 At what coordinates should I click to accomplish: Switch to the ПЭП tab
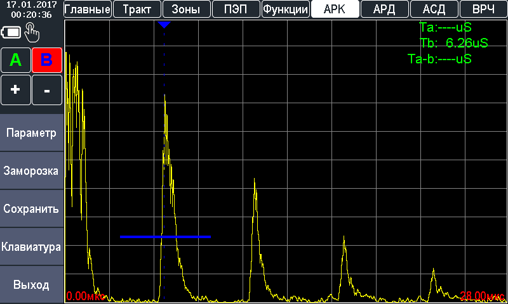[236, 9]
